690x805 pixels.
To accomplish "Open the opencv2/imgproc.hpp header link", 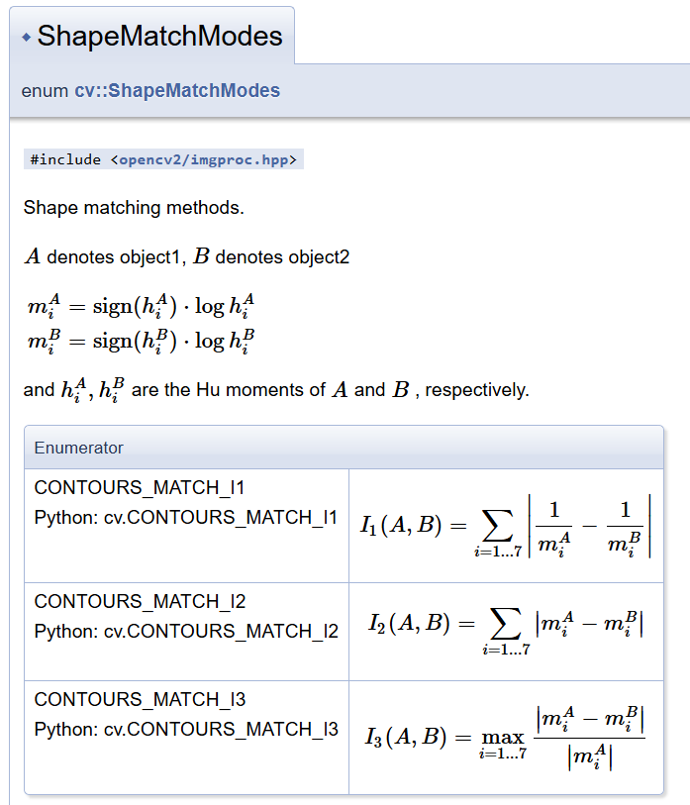I will click(x=203, y=159).
